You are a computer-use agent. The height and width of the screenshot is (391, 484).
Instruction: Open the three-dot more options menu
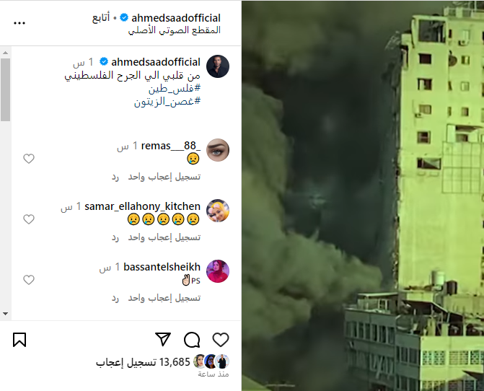tap(19, 23)
